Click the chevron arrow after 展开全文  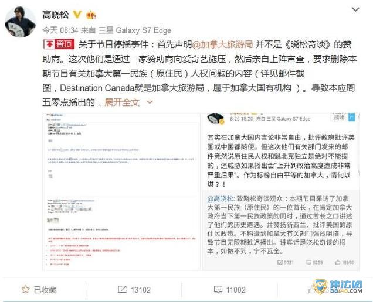tap(150, 102)
